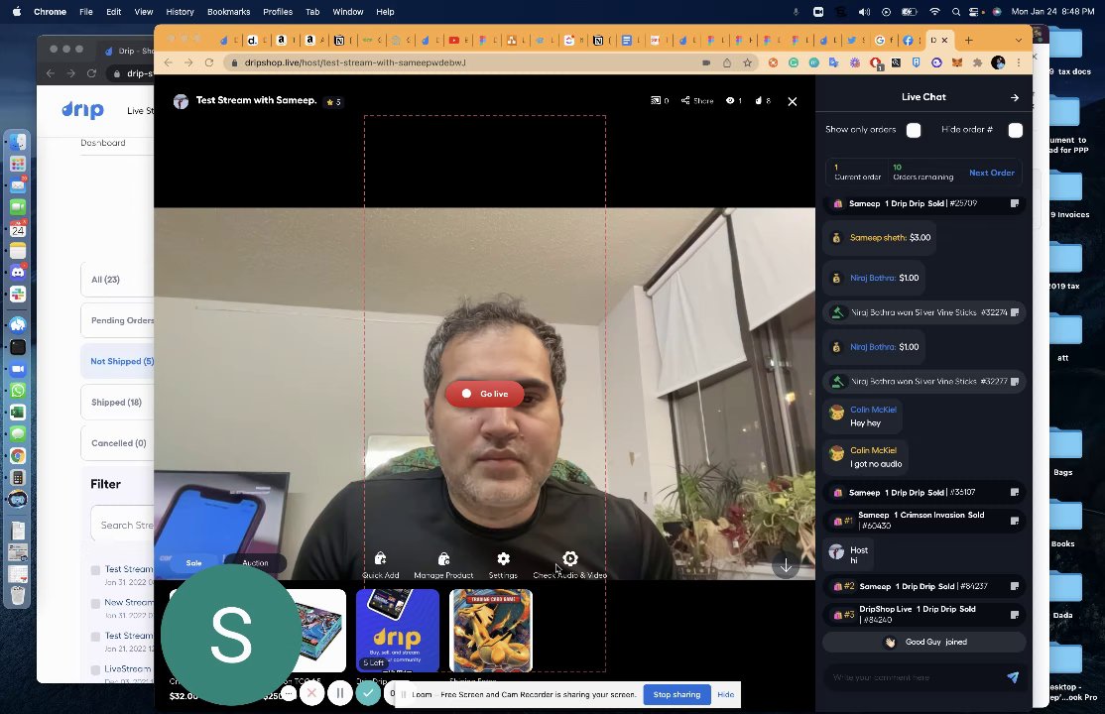Open note icon for Silver Vine Sticks #32274

point(1015,312)
